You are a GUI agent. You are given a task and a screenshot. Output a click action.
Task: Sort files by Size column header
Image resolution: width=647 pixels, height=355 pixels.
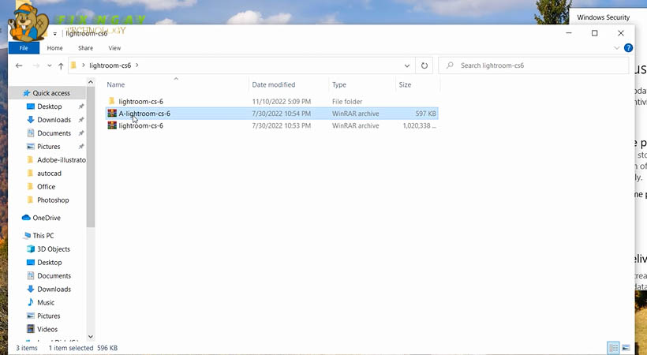(405, 84)
